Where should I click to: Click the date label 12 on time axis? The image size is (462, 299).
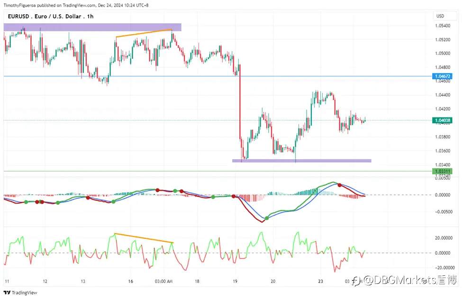point(45,281)
